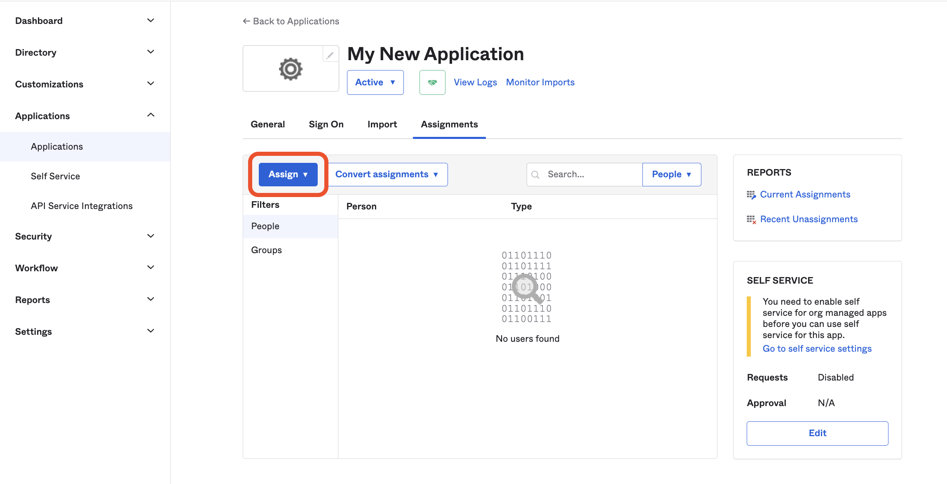
Task: Select the Groups filter
Action: [x=266, y=249]
